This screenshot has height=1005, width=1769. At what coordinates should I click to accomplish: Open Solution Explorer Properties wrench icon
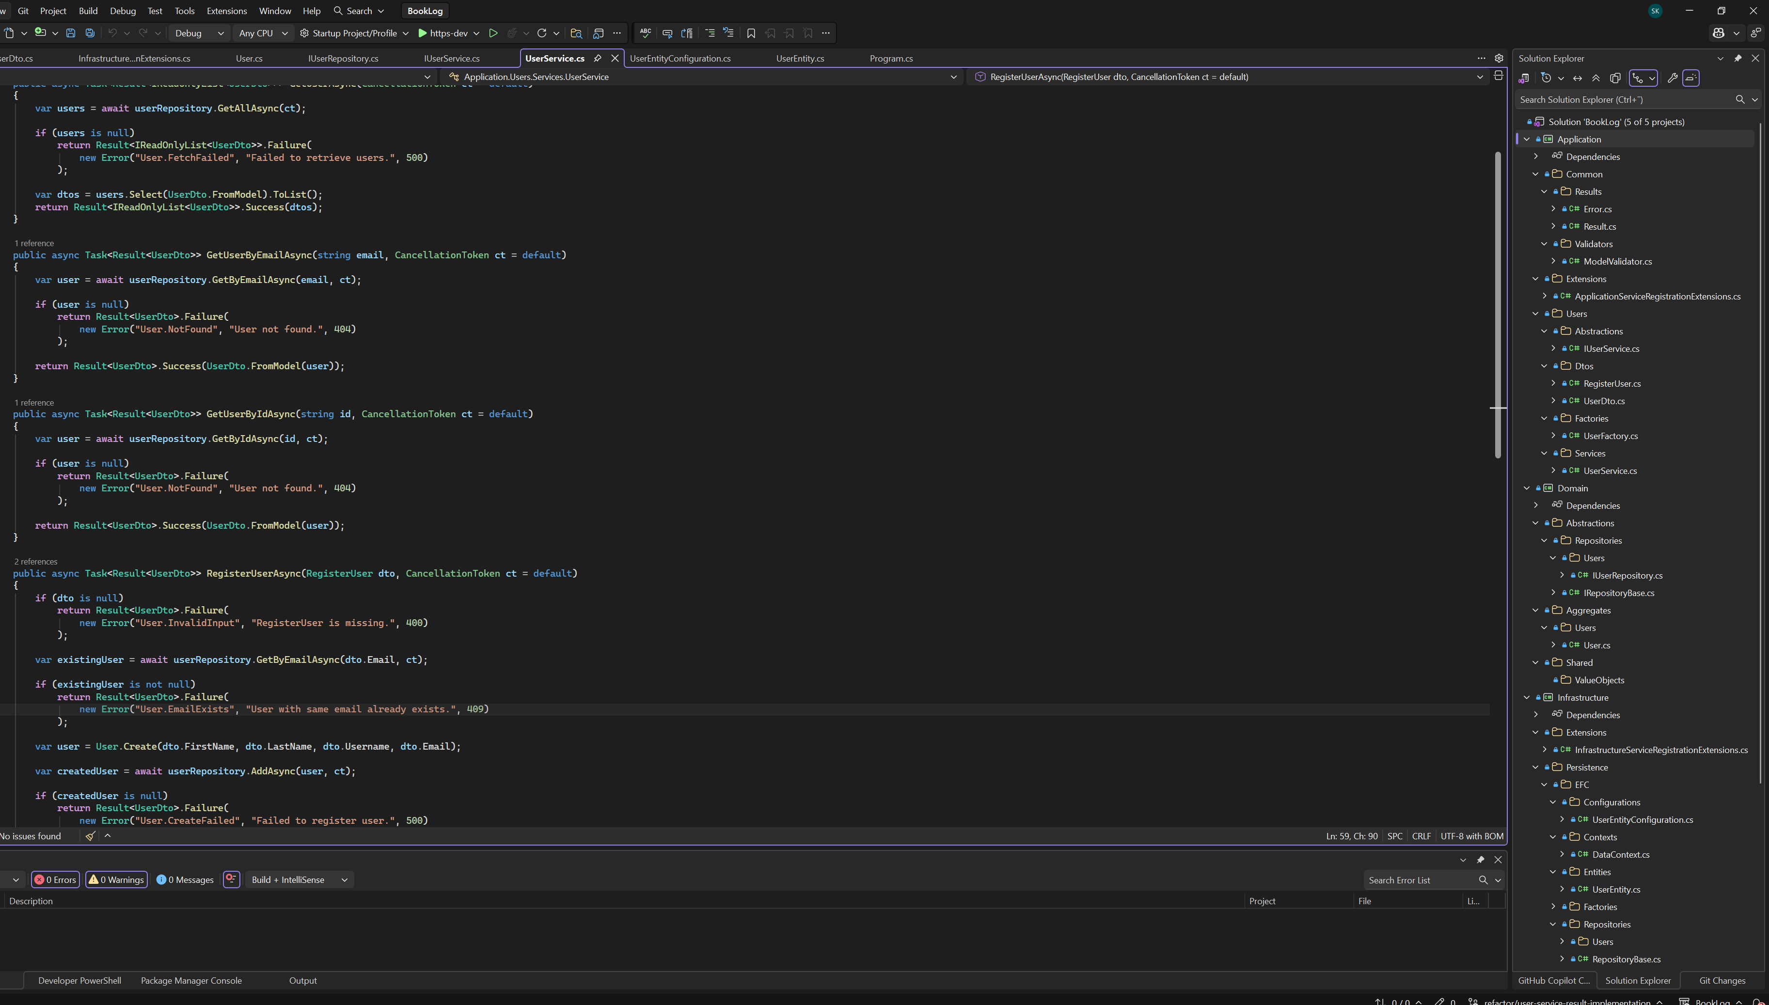click(x=1672, y=78)
